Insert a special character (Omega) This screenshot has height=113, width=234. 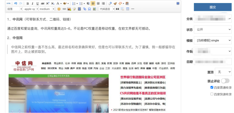click(89, 9)
